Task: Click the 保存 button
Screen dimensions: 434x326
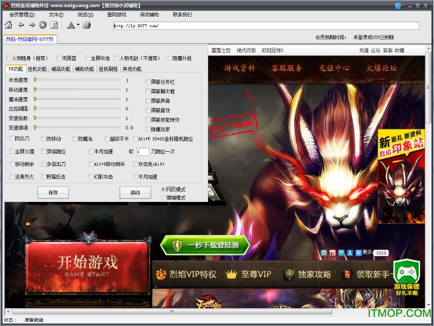Action: point(53,192)
